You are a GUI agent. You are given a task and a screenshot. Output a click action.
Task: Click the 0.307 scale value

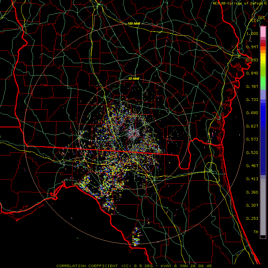coord(252,205)
